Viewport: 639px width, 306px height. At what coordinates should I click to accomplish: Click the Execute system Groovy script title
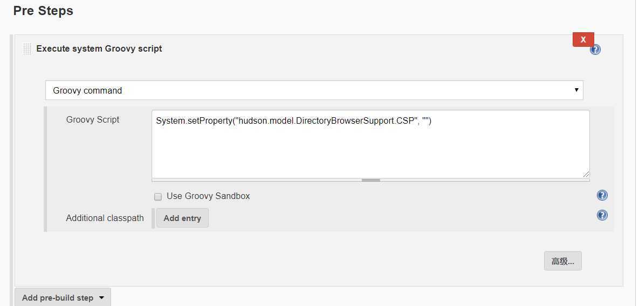[99, 49]
